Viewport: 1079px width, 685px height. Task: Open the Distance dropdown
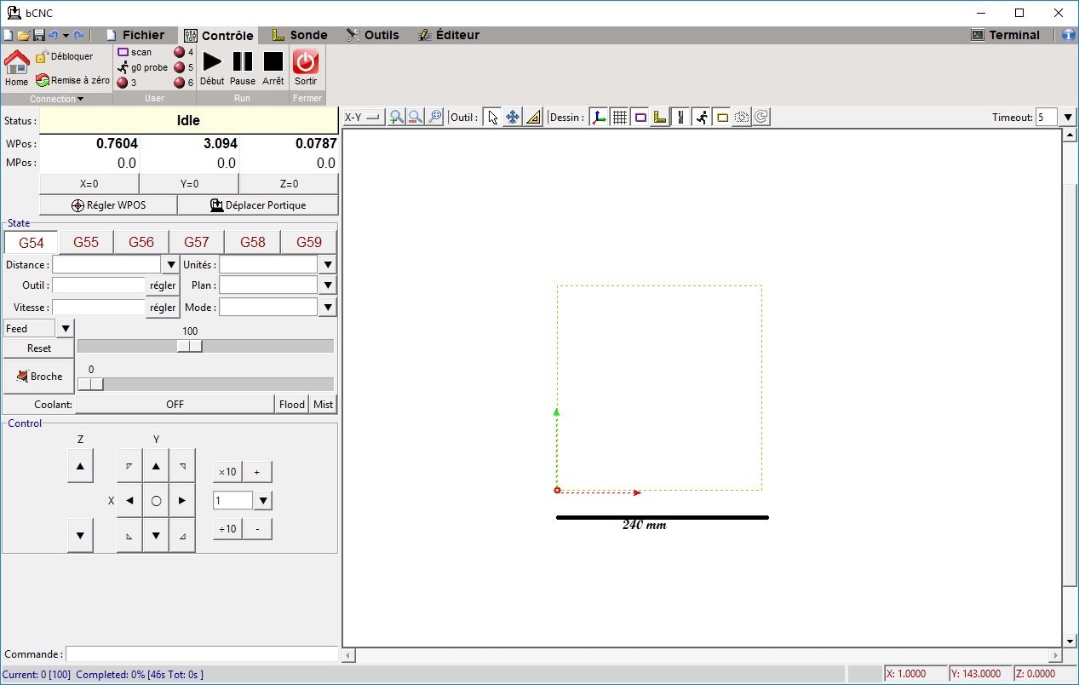pyautogui.click(x=170, y=265)
